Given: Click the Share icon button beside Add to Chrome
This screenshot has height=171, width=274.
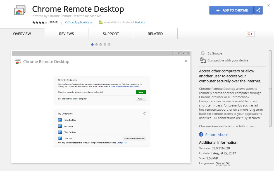Looking at the screenshot, I should point(258,10).
